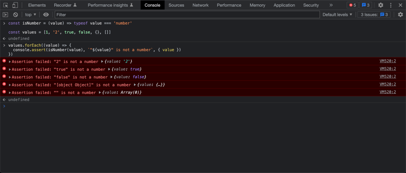406x173 pixels.
Task: Open DevTools settings gear
Action: (380, 5)
